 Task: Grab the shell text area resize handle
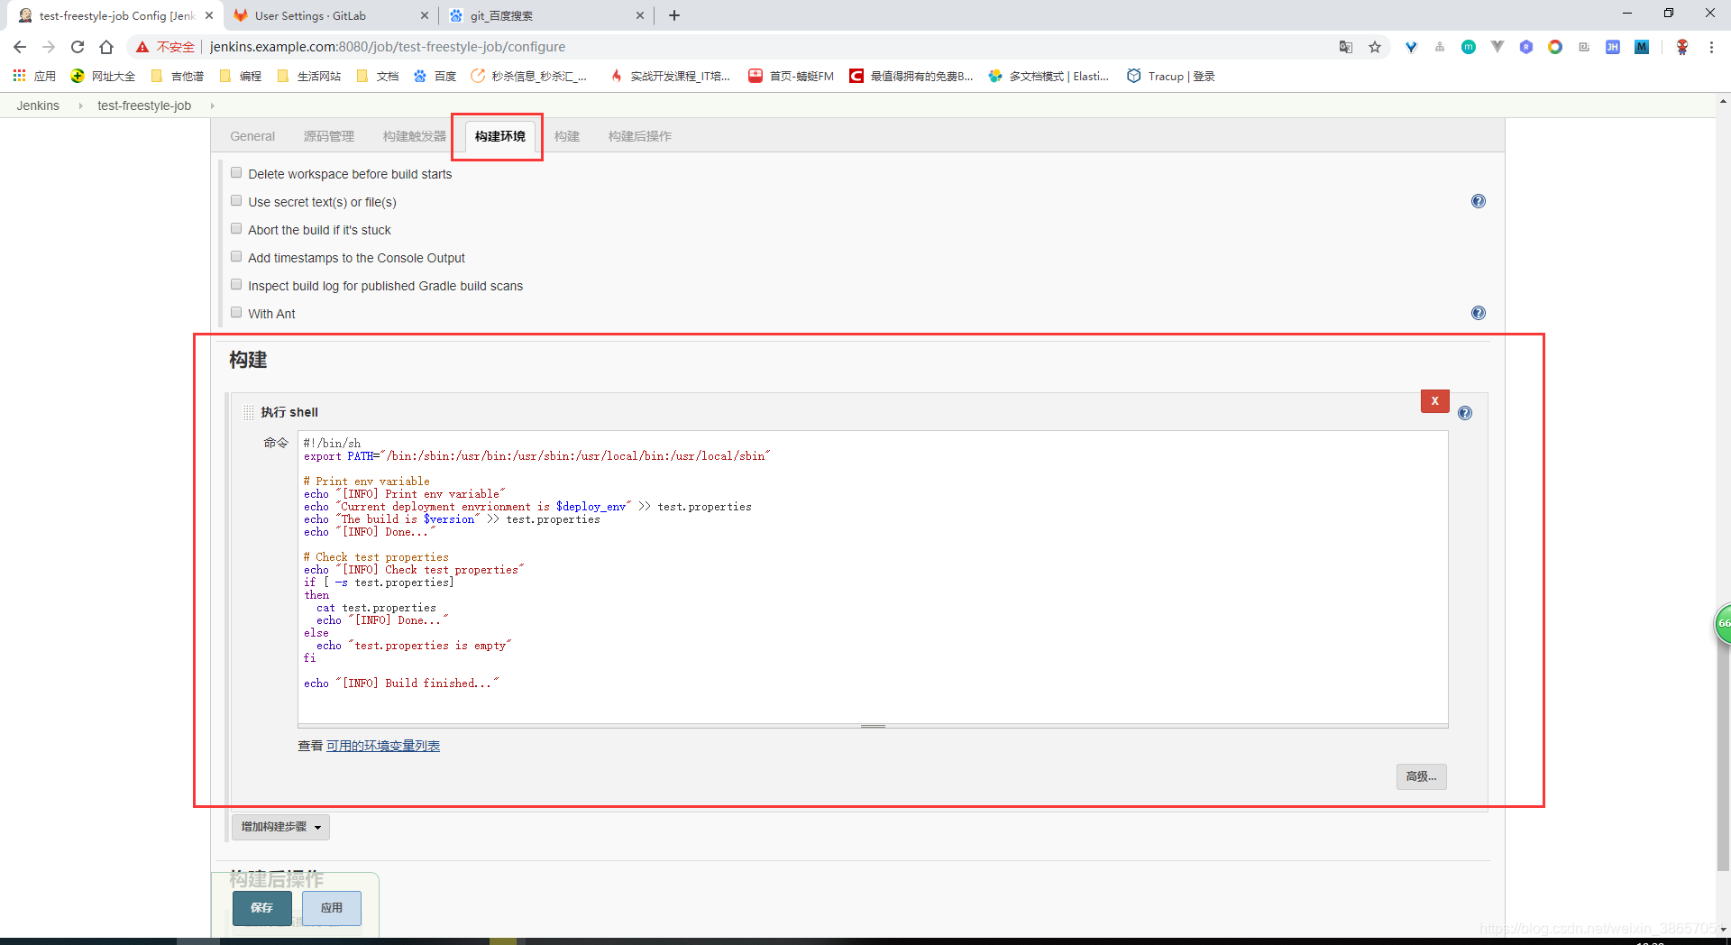873,726
